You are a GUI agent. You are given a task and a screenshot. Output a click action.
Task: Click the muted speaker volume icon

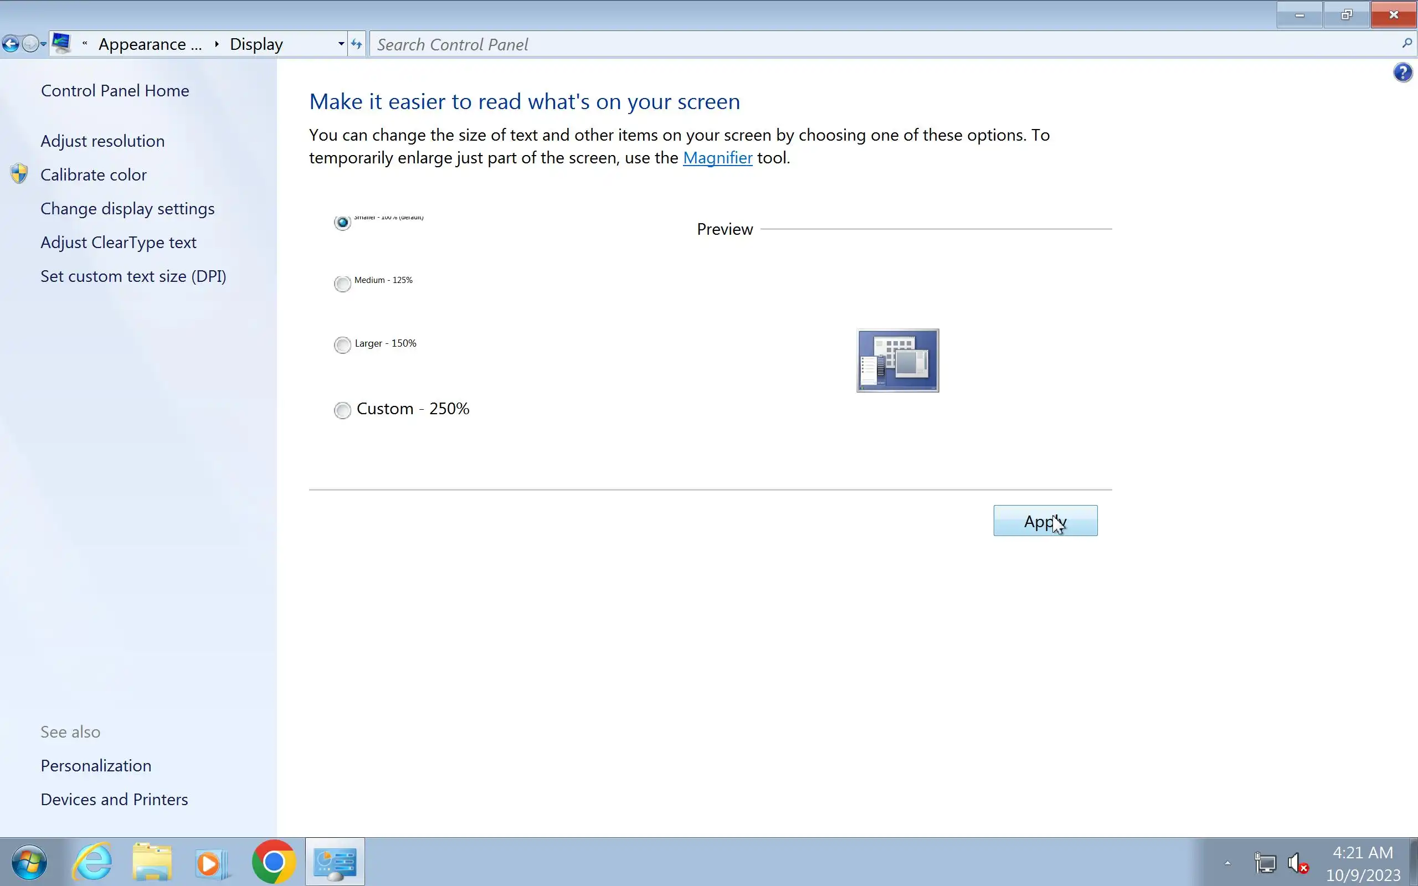pos(1297,863)
